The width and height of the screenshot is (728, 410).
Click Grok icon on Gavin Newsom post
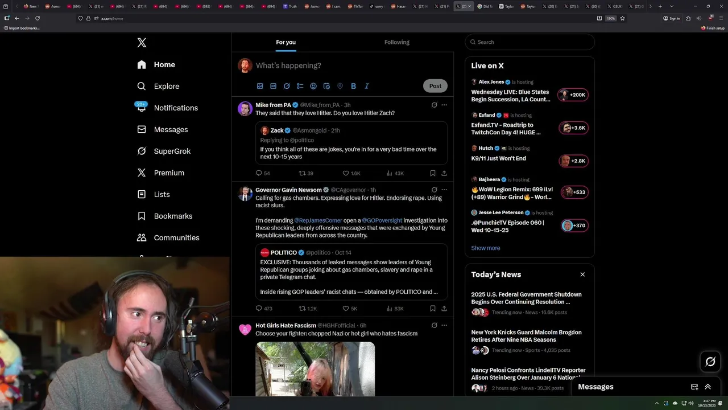434,190
